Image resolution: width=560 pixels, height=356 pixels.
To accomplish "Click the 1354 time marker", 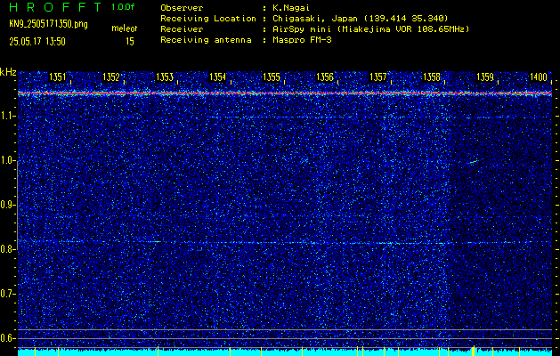I will click(x=218, y=77).
